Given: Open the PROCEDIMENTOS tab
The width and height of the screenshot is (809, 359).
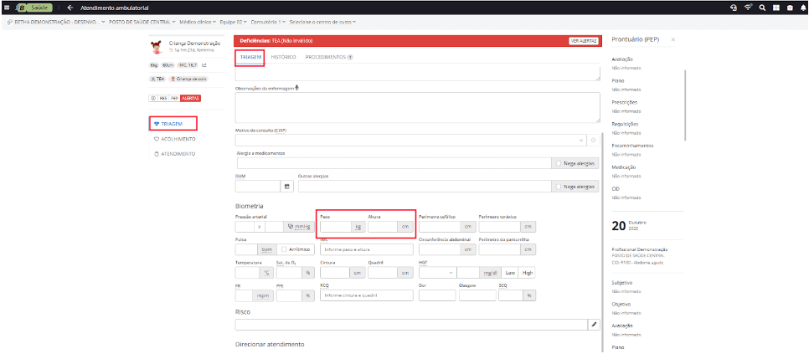Looking at the screenshot, I should (x=327, y=57).
